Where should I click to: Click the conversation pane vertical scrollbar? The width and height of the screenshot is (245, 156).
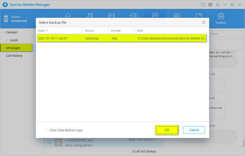(243, 143)
